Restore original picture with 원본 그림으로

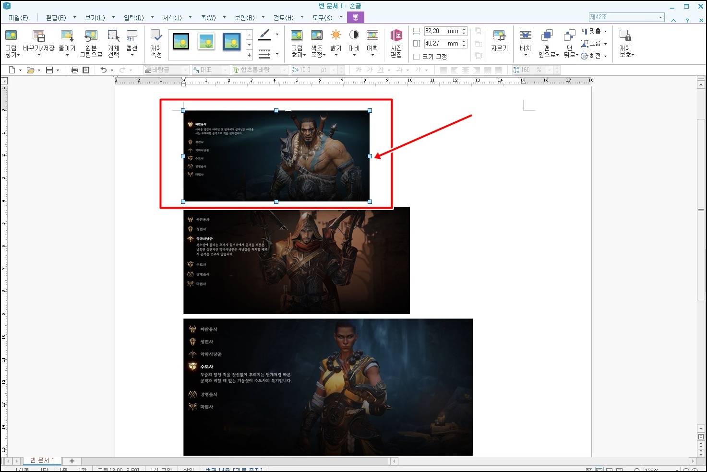point(91,43)
